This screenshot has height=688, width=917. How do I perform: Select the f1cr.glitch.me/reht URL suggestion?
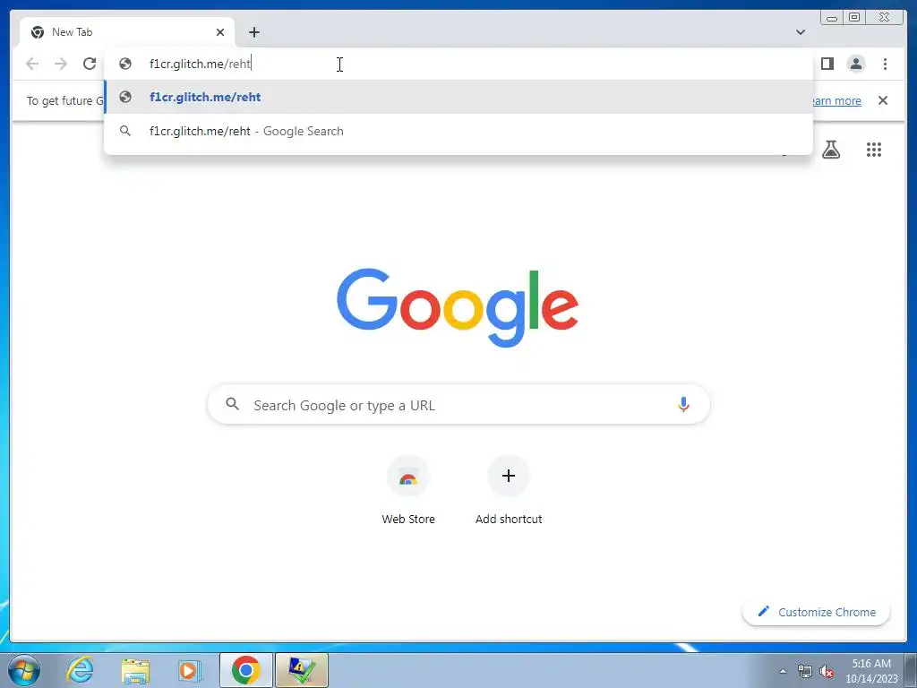coord(458,97)
